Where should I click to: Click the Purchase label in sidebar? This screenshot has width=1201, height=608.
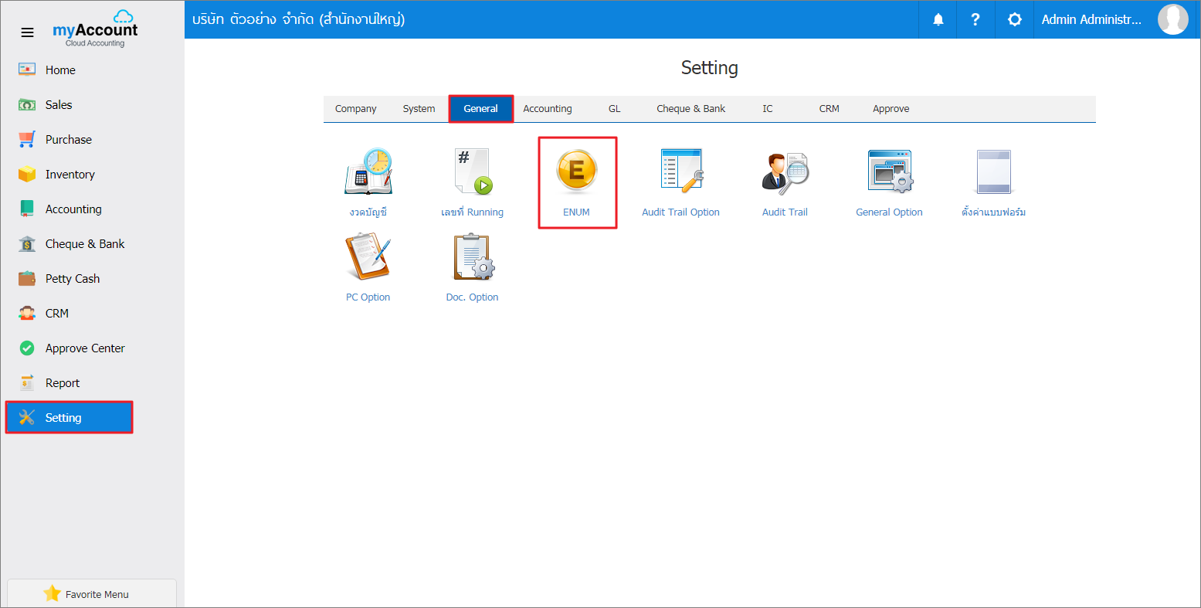click(x=69, y=140)
